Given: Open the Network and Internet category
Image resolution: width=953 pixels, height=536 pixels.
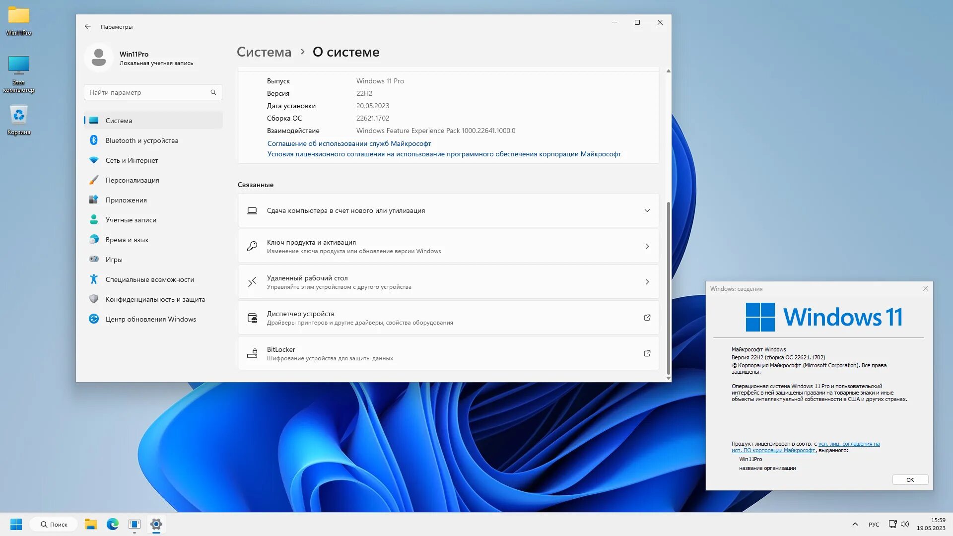Looking at the screenshot, I should coord(132,160).
